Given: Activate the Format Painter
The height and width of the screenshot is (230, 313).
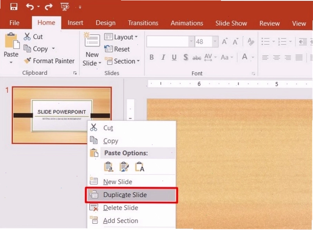Looking at the screenshot, I should click(49, 61).
